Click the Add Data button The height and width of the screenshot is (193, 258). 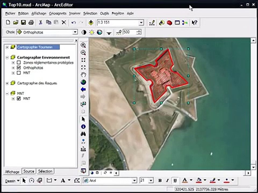point(91,23)
